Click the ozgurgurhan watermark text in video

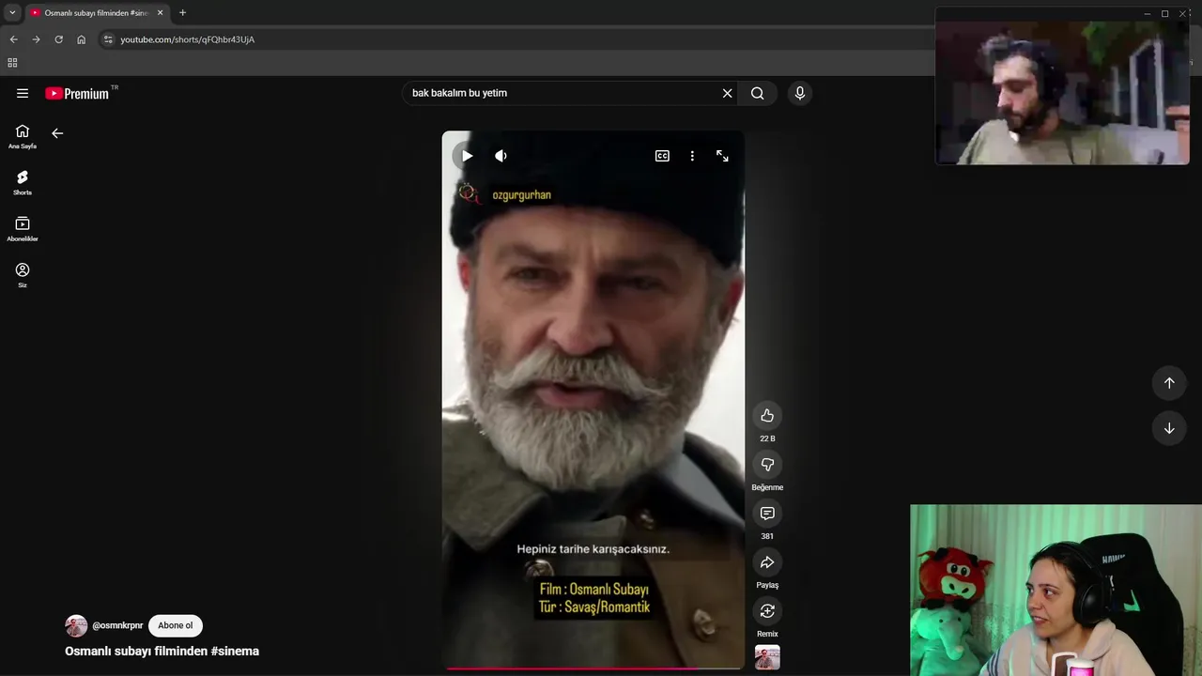pyautogui.click(x=521, y=195)
